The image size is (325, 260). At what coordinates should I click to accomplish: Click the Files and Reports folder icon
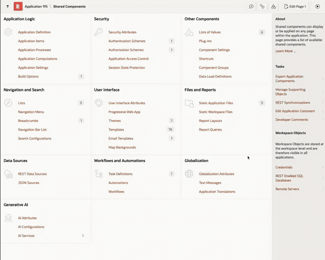click(189, 103)
